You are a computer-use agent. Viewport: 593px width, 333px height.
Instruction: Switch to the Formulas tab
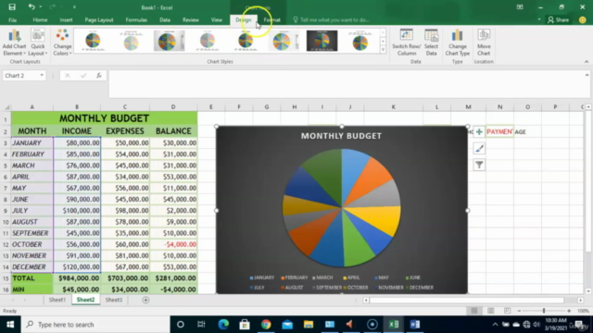(136, 20)
